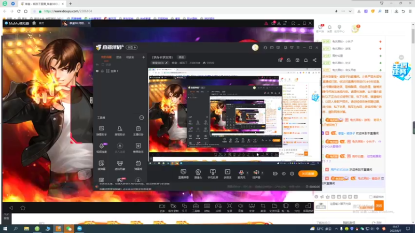415x233 pixels.
Task: Open File Explorer from taskbar
Action: click(x=26, y=229)
